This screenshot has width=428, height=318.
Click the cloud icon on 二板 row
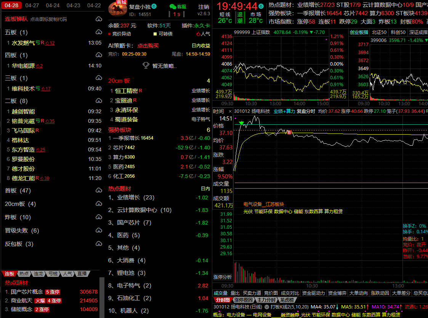click(x=98, y=101)
